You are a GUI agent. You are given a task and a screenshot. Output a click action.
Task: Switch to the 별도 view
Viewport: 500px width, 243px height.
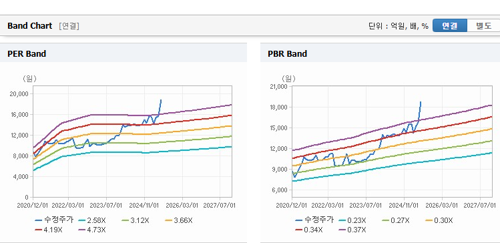483,26
